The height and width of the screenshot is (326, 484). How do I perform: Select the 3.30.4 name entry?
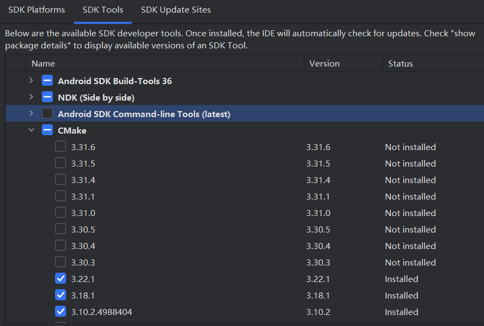83,246
